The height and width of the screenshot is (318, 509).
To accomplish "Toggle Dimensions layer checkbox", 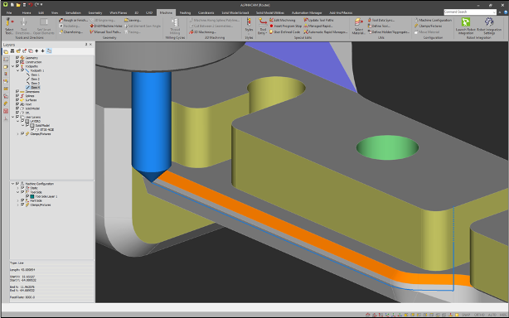I will 17,92.
